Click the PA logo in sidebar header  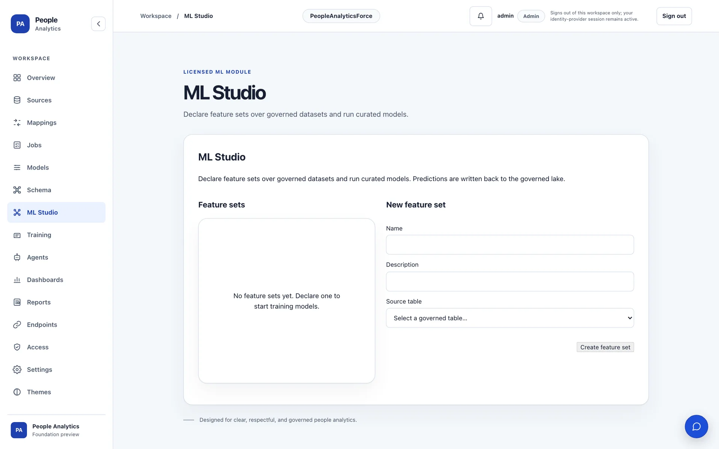[x=20, y=24]
